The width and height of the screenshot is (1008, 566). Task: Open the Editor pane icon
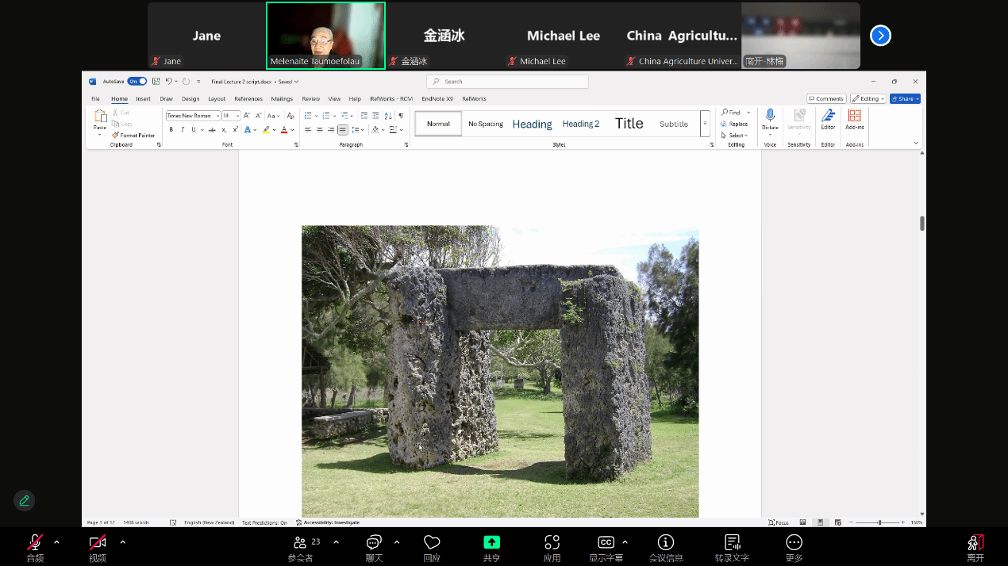point(828,117)
